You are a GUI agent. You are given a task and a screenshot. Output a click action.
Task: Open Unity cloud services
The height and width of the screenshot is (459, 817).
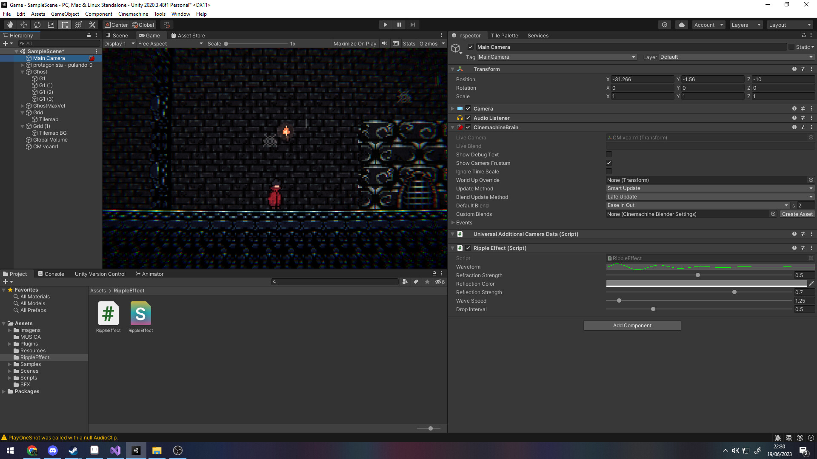pyautogui.click(x=681, y=25)
